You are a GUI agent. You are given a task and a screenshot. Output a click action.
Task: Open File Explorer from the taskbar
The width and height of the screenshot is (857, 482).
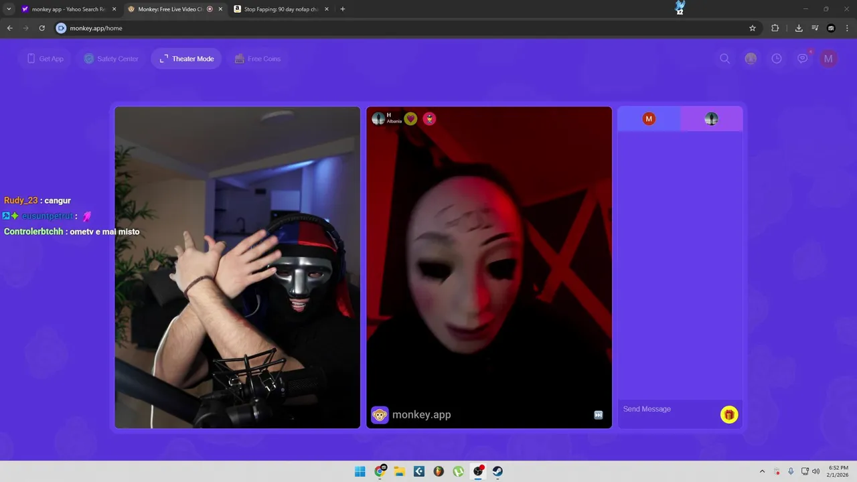coord(399,471)
